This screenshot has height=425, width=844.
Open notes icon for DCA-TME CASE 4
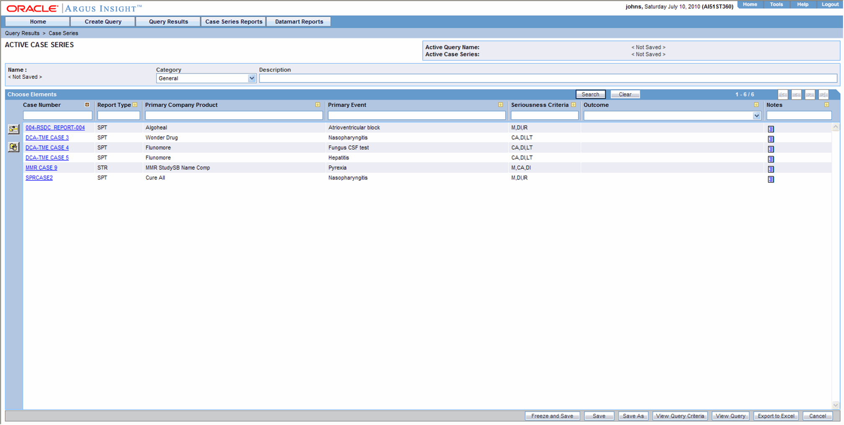[x=771, y=149]
